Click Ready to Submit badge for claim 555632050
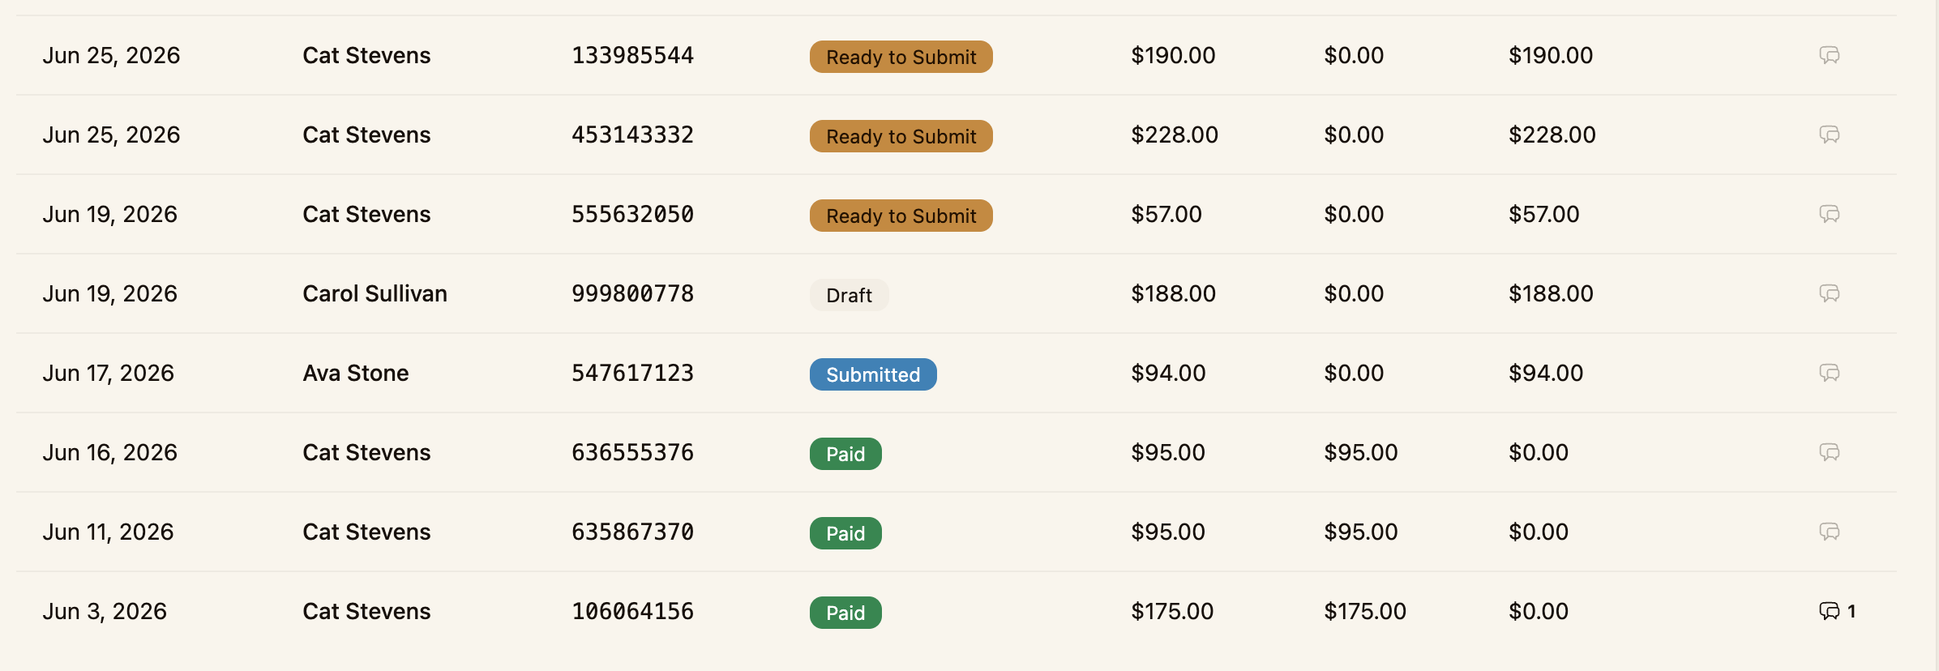Viewport: 1939px width, 671px height. click(x=901, y=216)
